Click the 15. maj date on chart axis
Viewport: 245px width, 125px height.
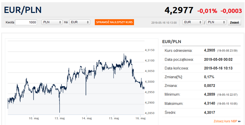pyautogui.click(x=114, y=118)
